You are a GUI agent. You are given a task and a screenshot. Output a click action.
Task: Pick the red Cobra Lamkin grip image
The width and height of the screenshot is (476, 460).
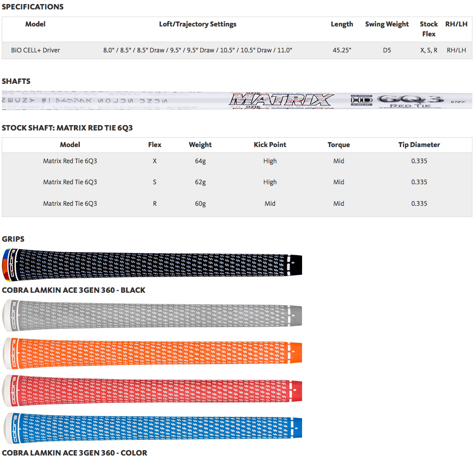152,391
